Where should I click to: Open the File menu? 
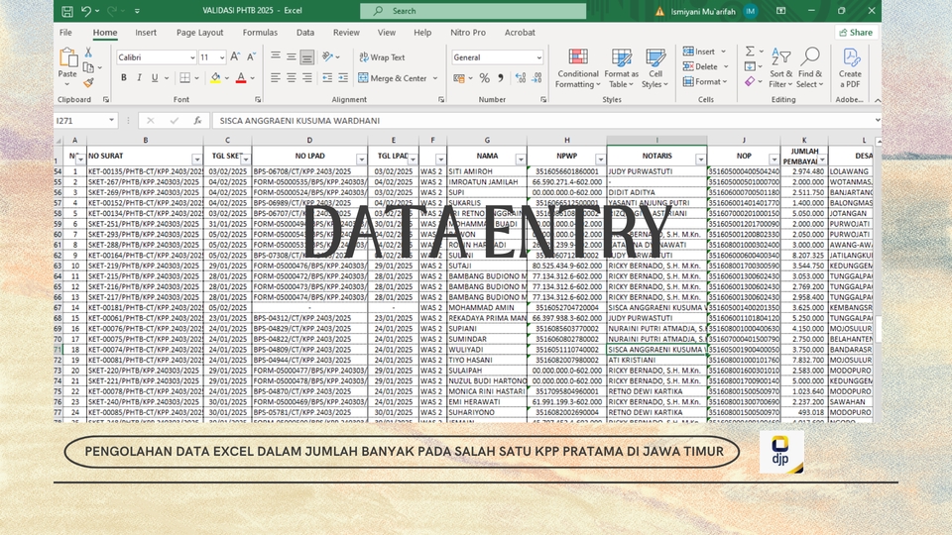(65, 32)
